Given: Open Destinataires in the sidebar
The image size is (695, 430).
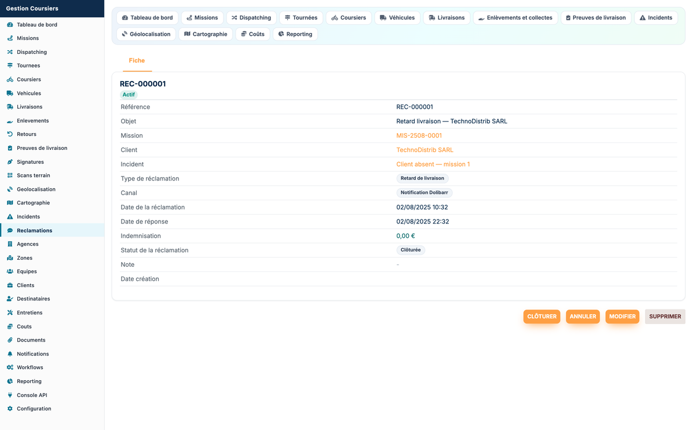Looking at the screenshot, I should tap(33, 299).
